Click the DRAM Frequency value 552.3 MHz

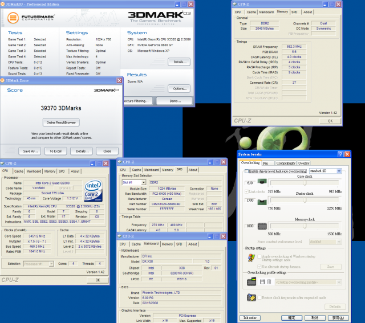pyautogui.click(x=294, y=47)
